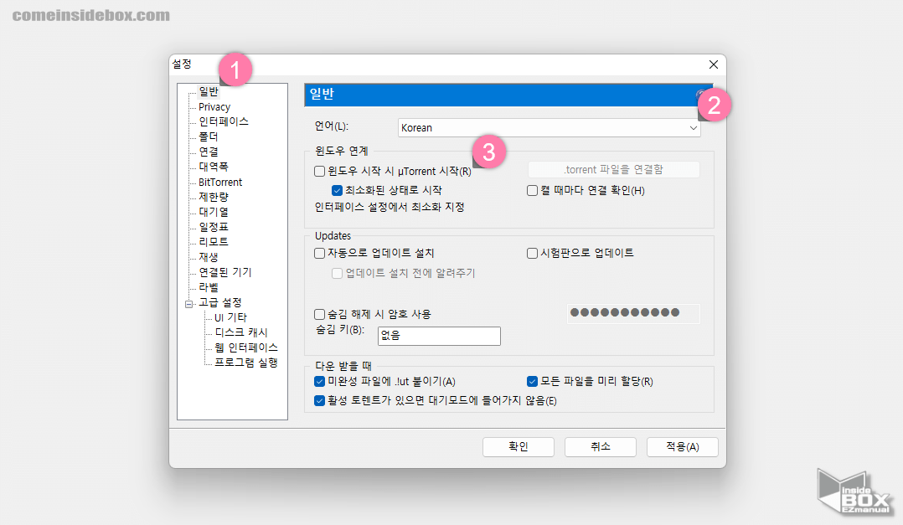The height and width of the screenshot is (525, 903).
Task: Uncheck 최소화된 상태로 시작
Action: point(337,190)
